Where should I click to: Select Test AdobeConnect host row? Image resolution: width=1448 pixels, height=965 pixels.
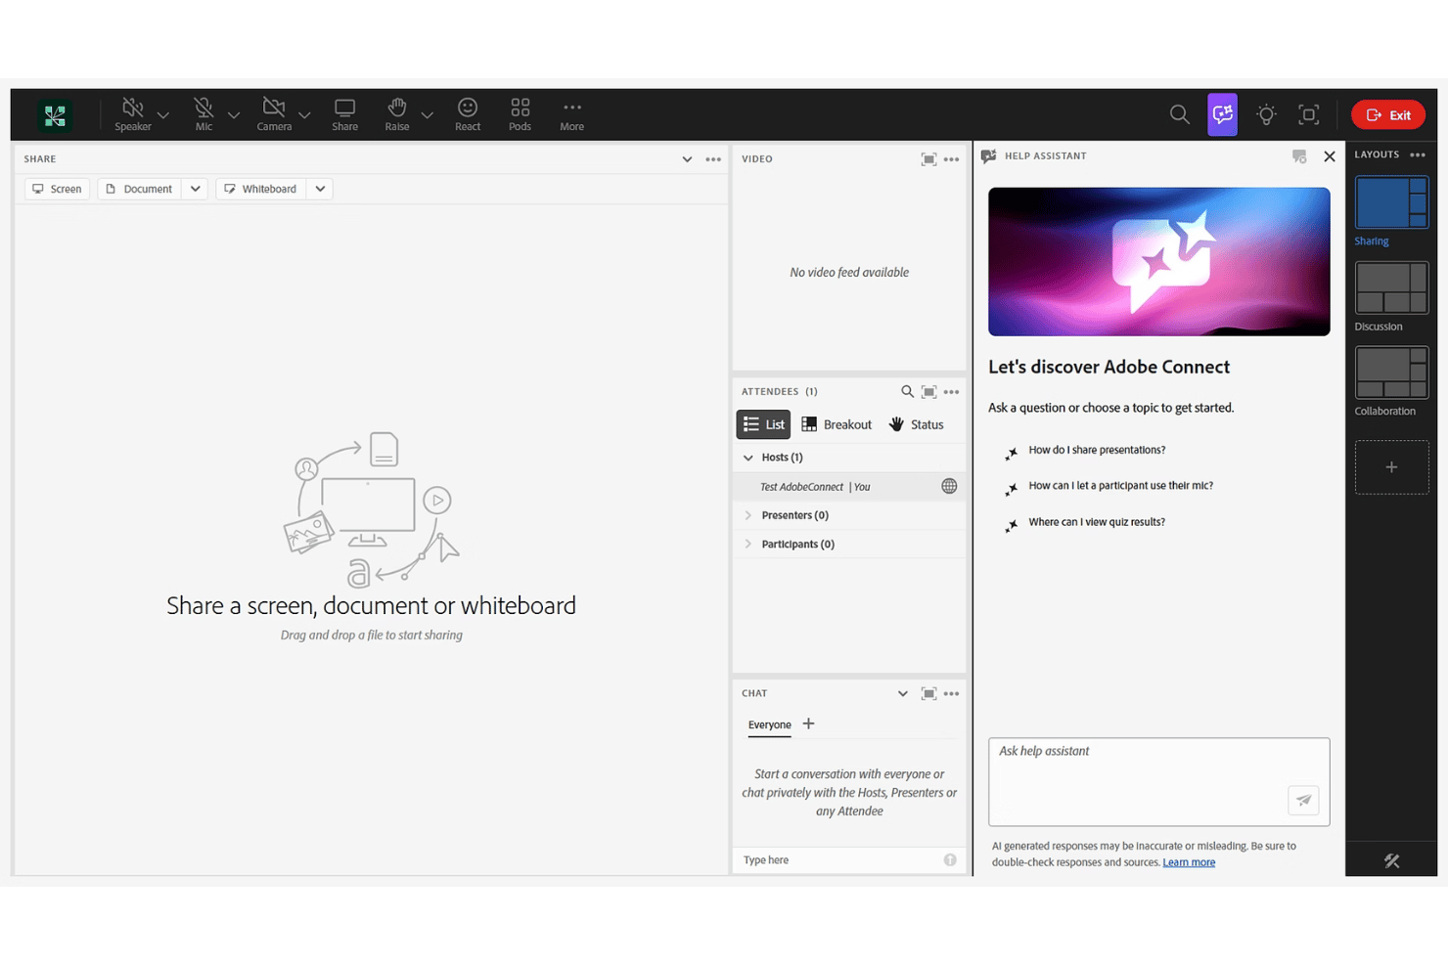pyautogui.click(x=849, y=487)
